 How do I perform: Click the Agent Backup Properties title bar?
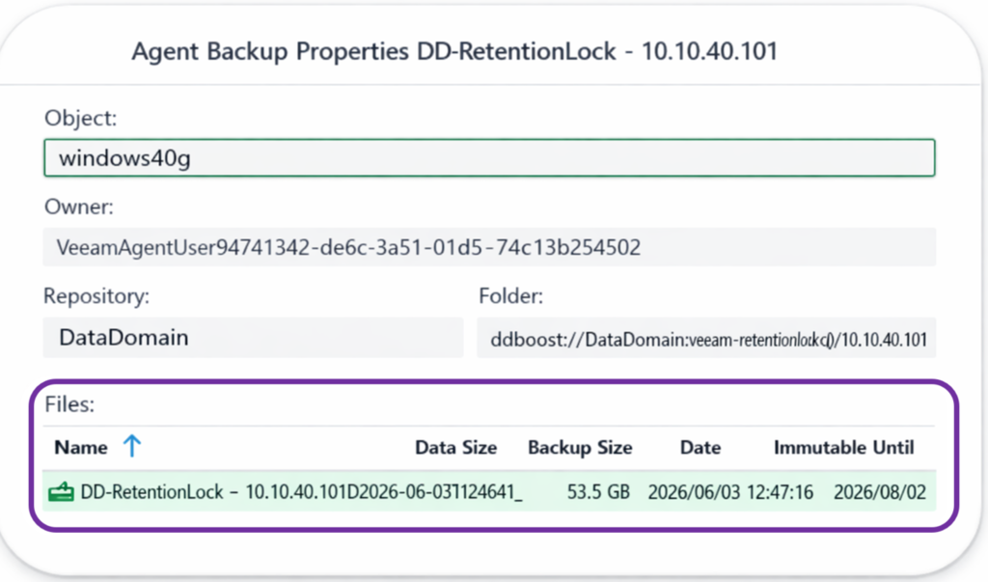click(454, 52)
